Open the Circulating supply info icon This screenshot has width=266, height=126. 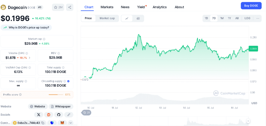65,81
